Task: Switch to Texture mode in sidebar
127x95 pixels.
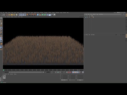Action: pyautogui.click(x=1, y=23)
